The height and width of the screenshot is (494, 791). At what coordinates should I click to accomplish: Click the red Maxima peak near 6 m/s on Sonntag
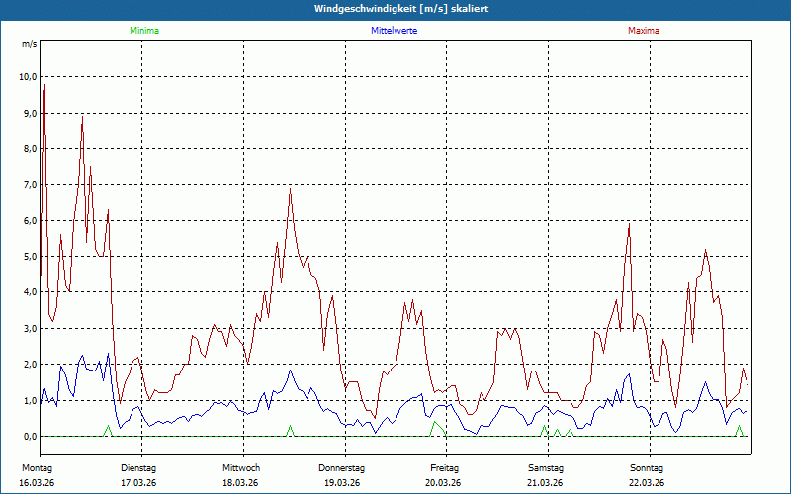(629, 224)
